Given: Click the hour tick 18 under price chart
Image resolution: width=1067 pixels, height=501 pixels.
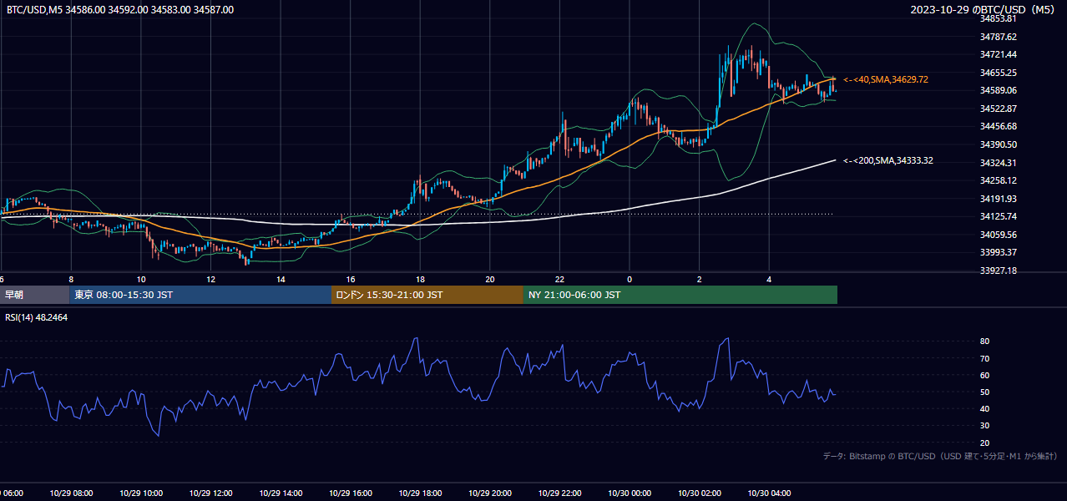Looking at the screenshot, I should coord(420,279).
